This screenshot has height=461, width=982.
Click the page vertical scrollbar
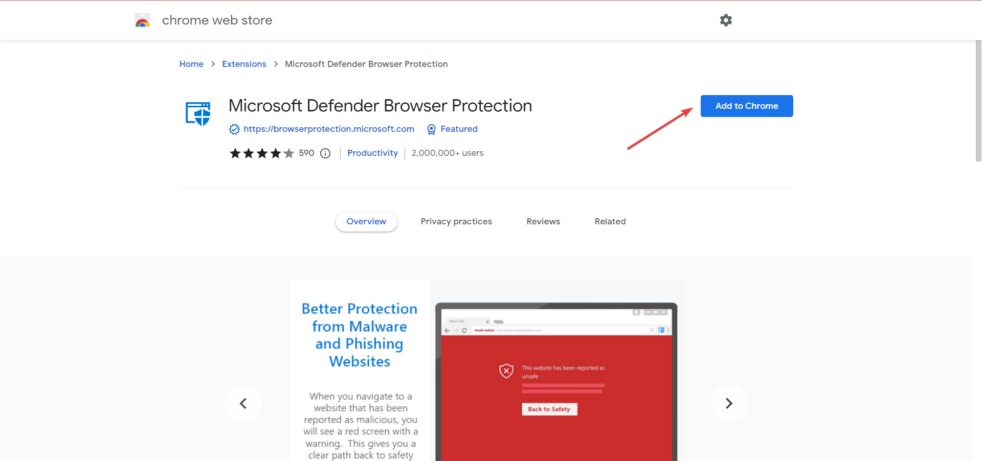tap(978, 102)
